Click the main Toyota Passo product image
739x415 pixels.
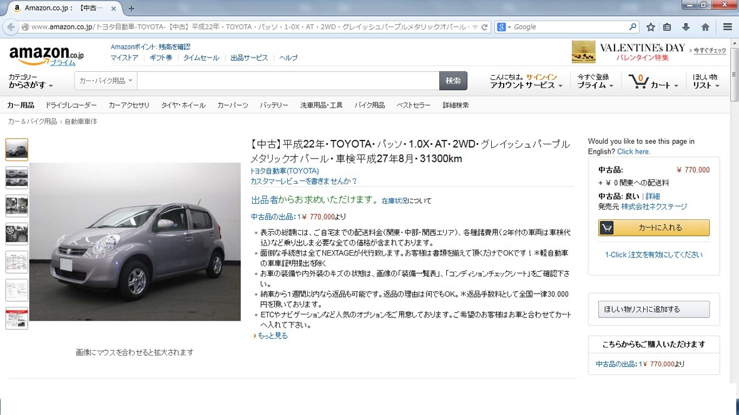point(135,242)
